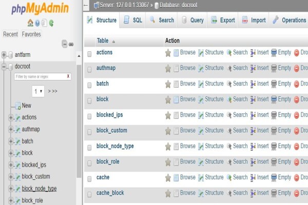Expand the batch table in navigation tree
The image size is (308, 205).
(11, 141)
